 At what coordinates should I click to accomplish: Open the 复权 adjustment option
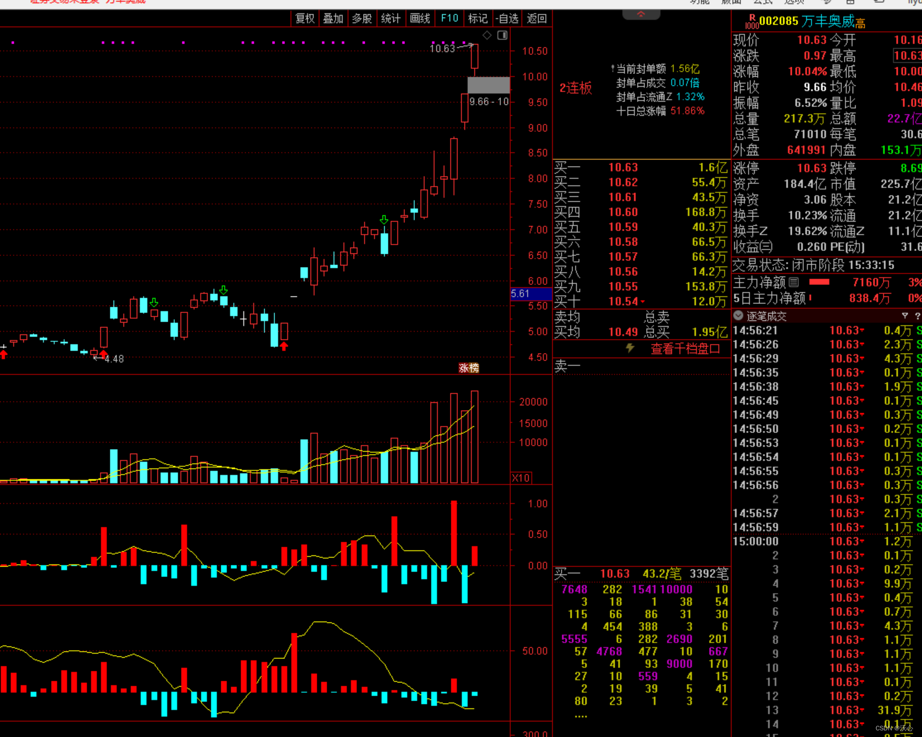click(305, 18)
